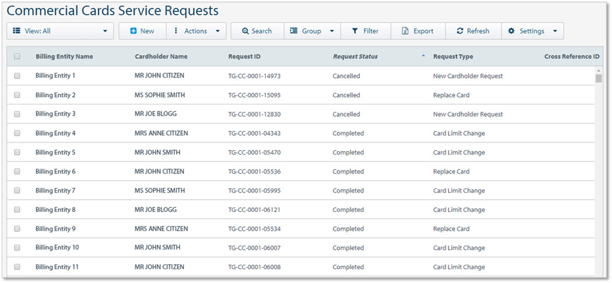Click the Refresh icon to reload requests
This screenshot has width=612, height=283.
tap(461, 30)
